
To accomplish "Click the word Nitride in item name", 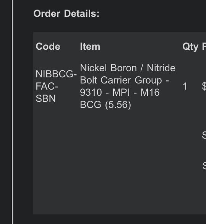I will 161,68.
